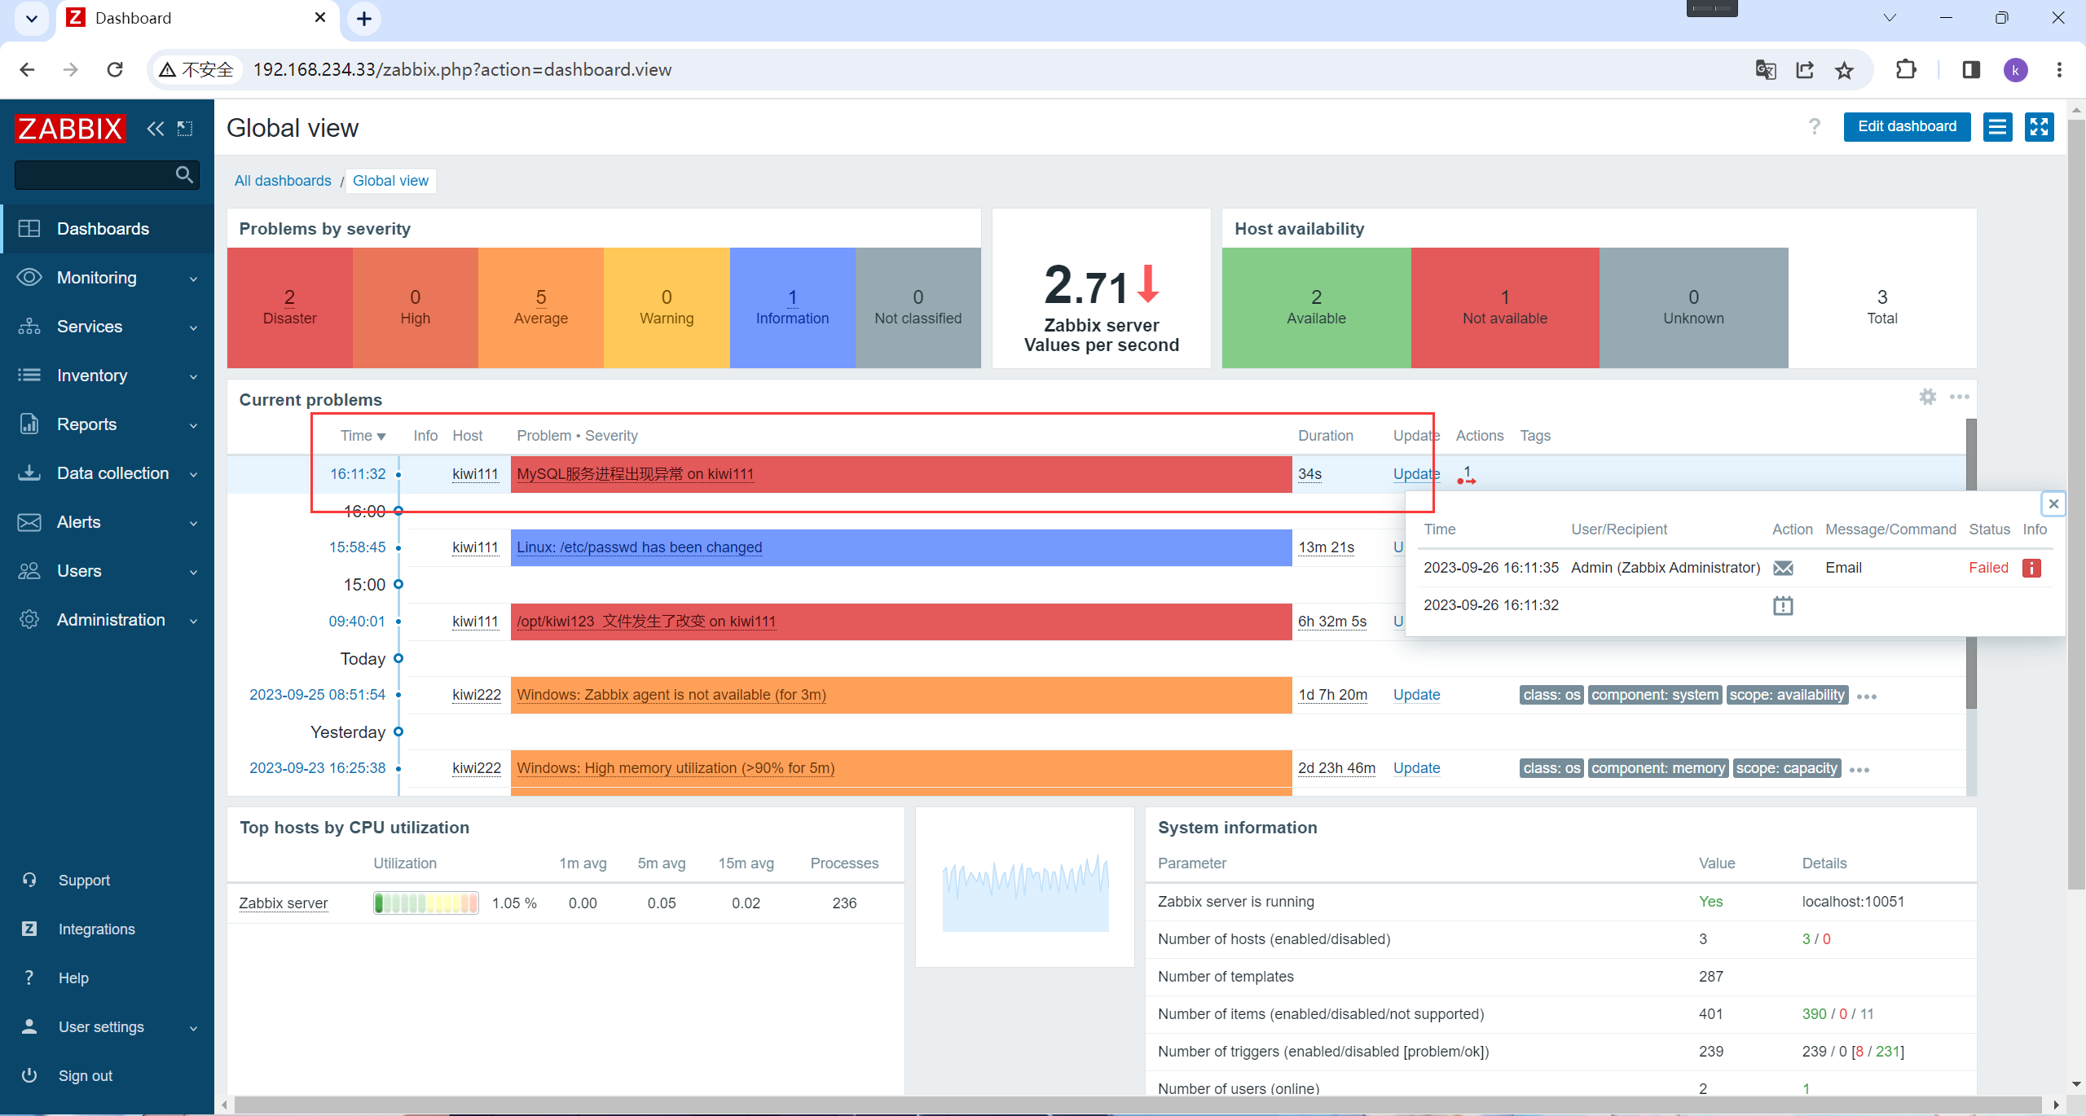Click the Zabbix server CPU utilization bar
2086x1116 pixels.
pyautogui.click(x=425, y=903)
